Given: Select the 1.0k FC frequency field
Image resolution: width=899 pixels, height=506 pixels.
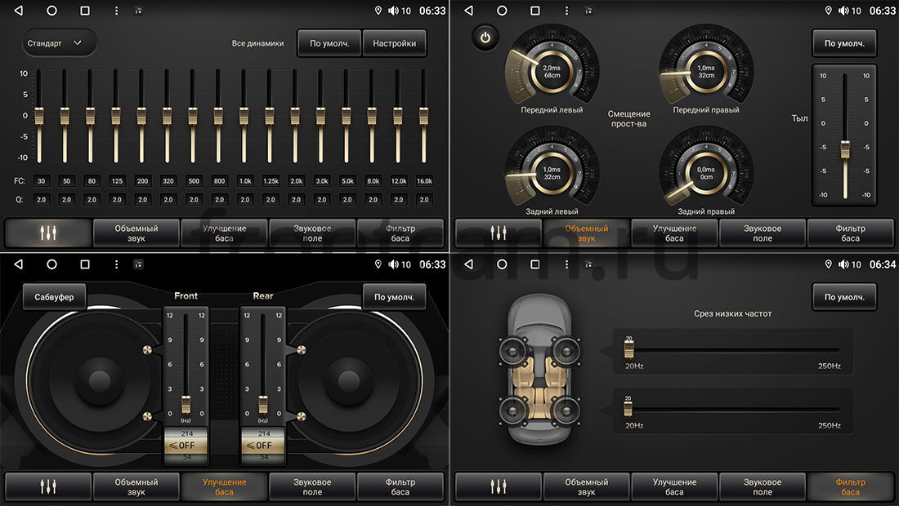Looking at the screenshot, I should pos(244,181).
